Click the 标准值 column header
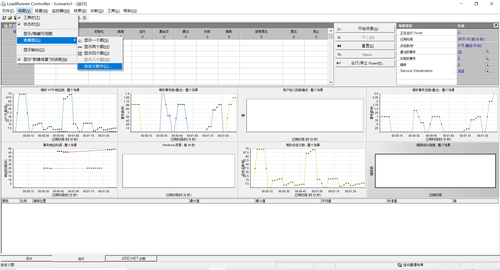Viewport: 500px width, 270px height. tap(420, 201)
